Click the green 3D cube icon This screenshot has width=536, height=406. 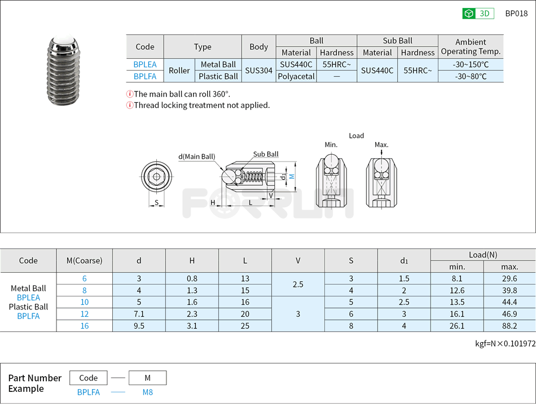(469, 14)
